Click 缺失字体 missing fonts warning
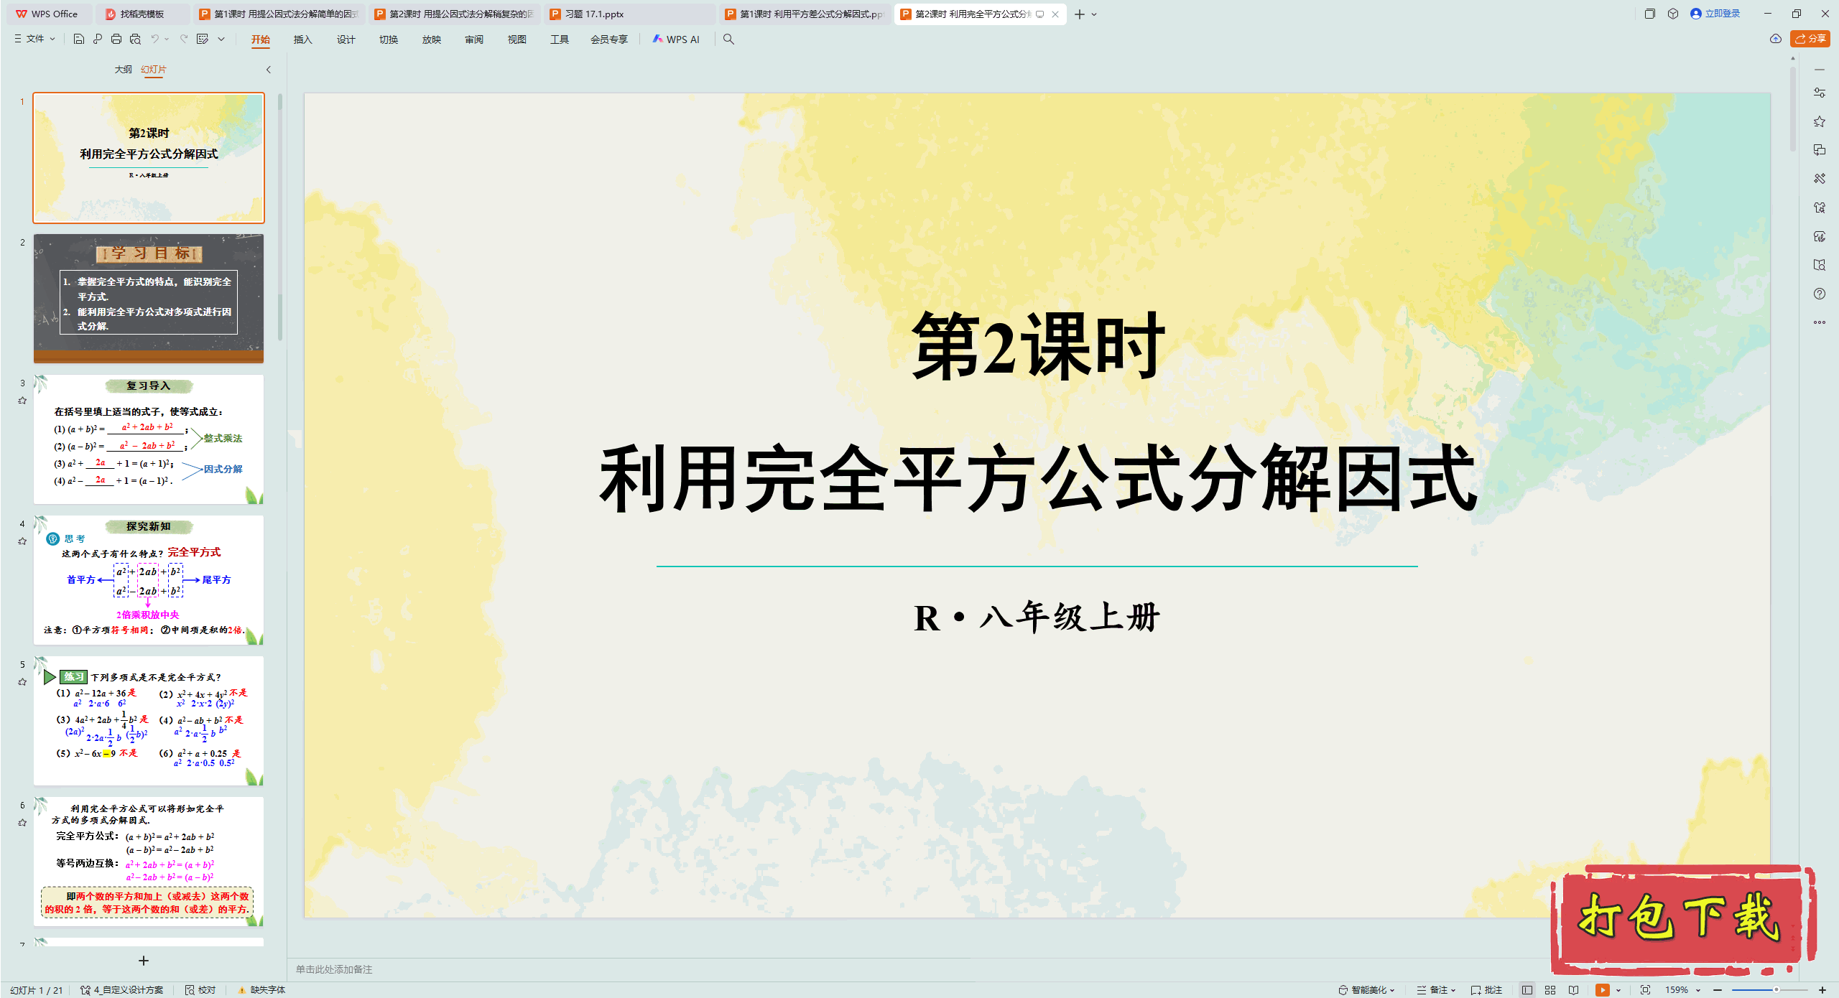This screenshot has width=1839, height=998. click(x=262, y=990)
